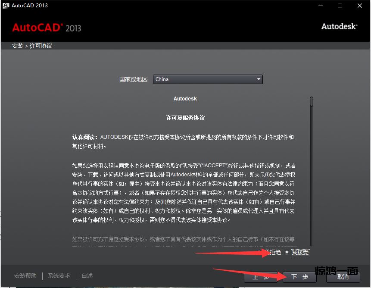Viewport: 371px width, 288px height.
Task: Click the AutoCAD icon in the title bar
Action: coord(5,6)
